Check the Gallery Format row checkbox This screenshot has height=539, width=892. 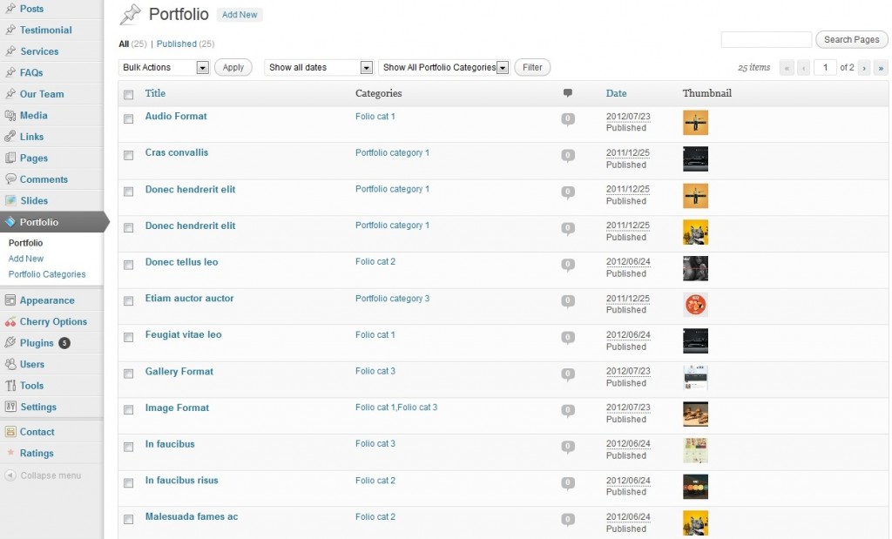tap(129, 374)
